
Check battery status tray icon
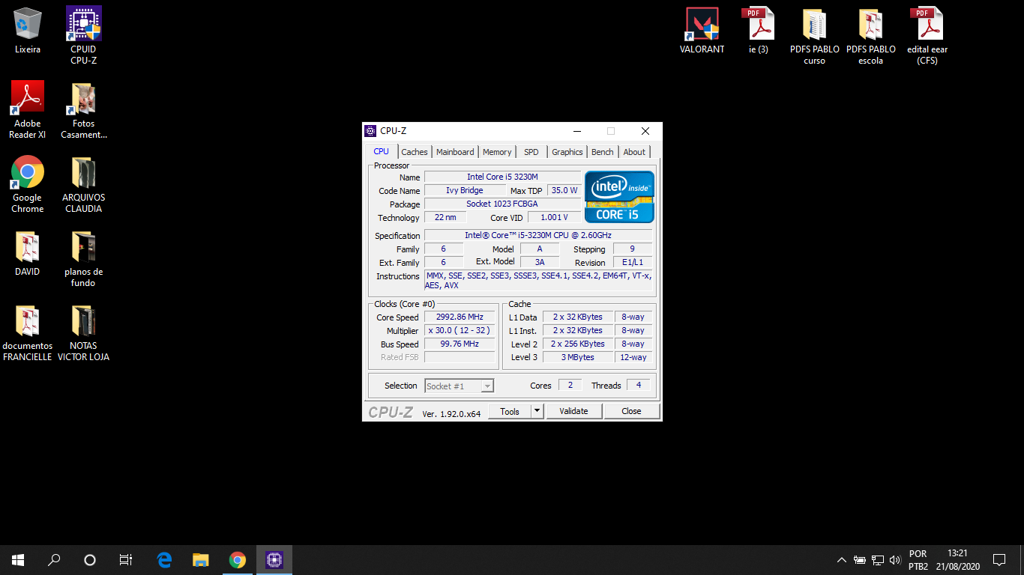tap(860, 560)
